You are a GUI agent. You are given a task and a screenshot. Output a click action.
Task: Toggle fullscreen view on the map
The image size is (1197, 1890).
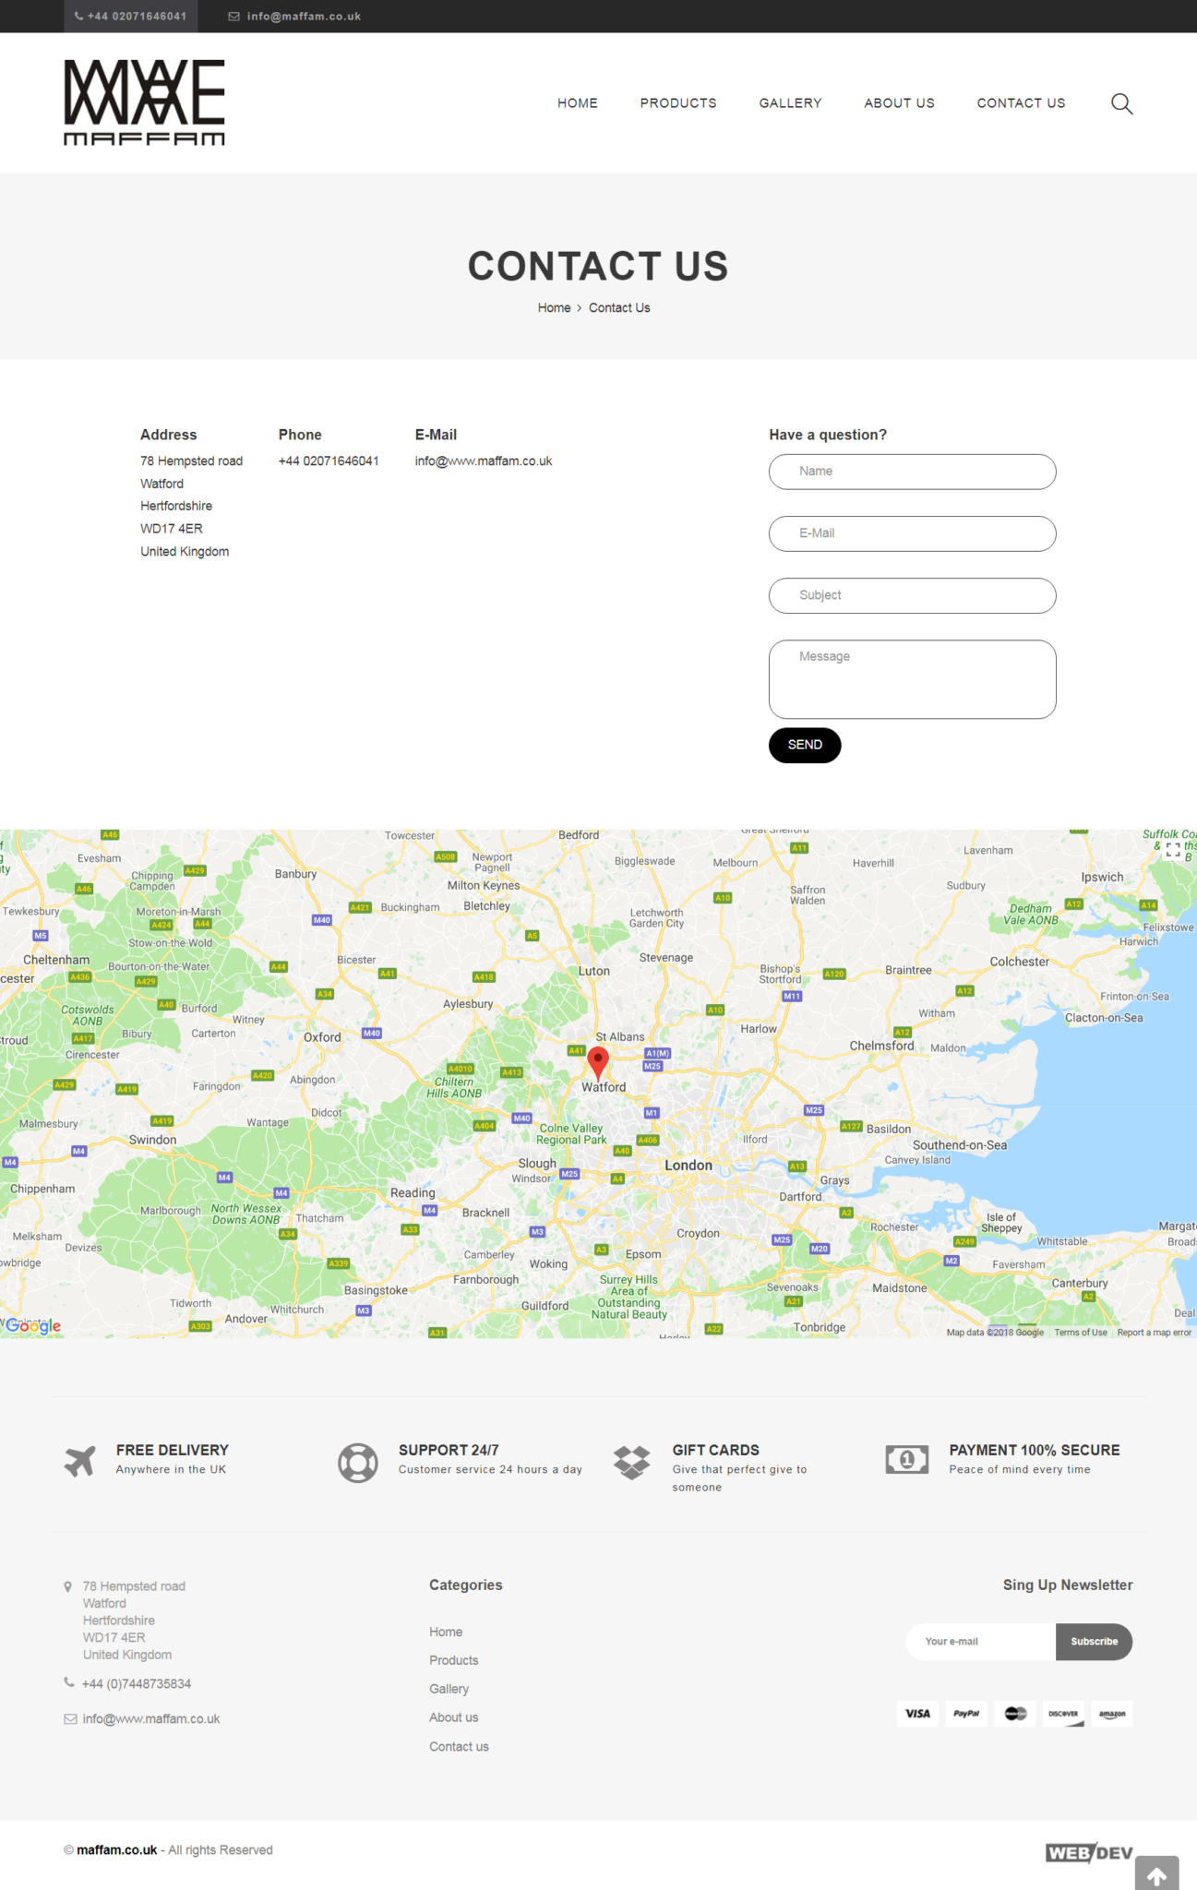pos(1173,851)
